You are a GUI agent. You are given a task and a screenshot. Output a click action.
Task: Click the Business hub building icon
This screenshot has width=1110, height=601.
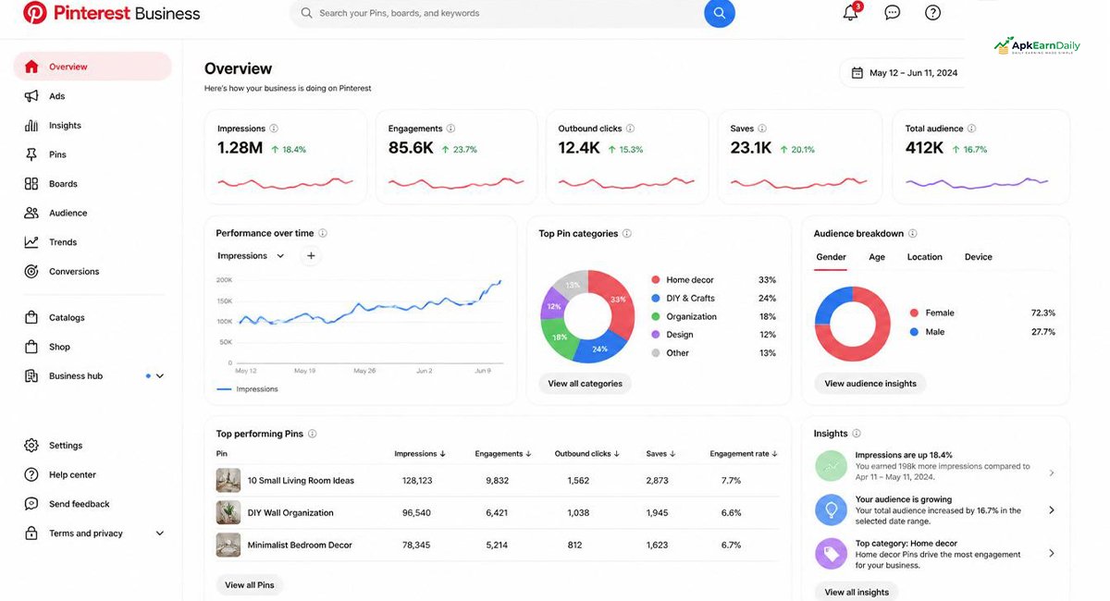tap(31, 376)
